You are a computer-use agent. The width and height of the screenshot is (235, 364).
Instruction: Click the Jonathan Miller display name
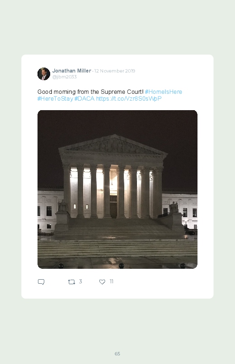(x=71, y=71)
